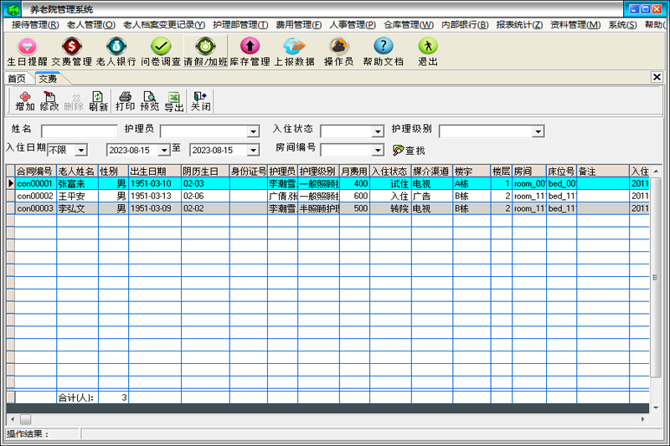The image size is (670, 446).
Task: Open the 老人银行 toolbar icon
Action: (116, 52)
